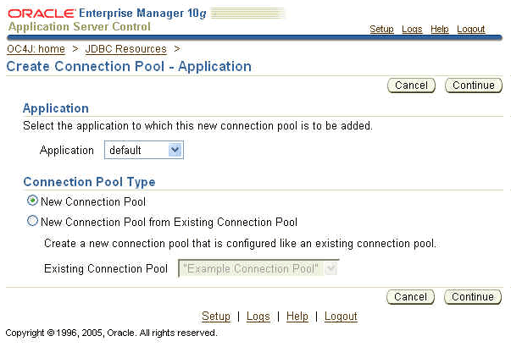The height and width of the screenshot is (347, 511).
Task: Click the 'Application' section heading
Action: click(x=56, y=108)
